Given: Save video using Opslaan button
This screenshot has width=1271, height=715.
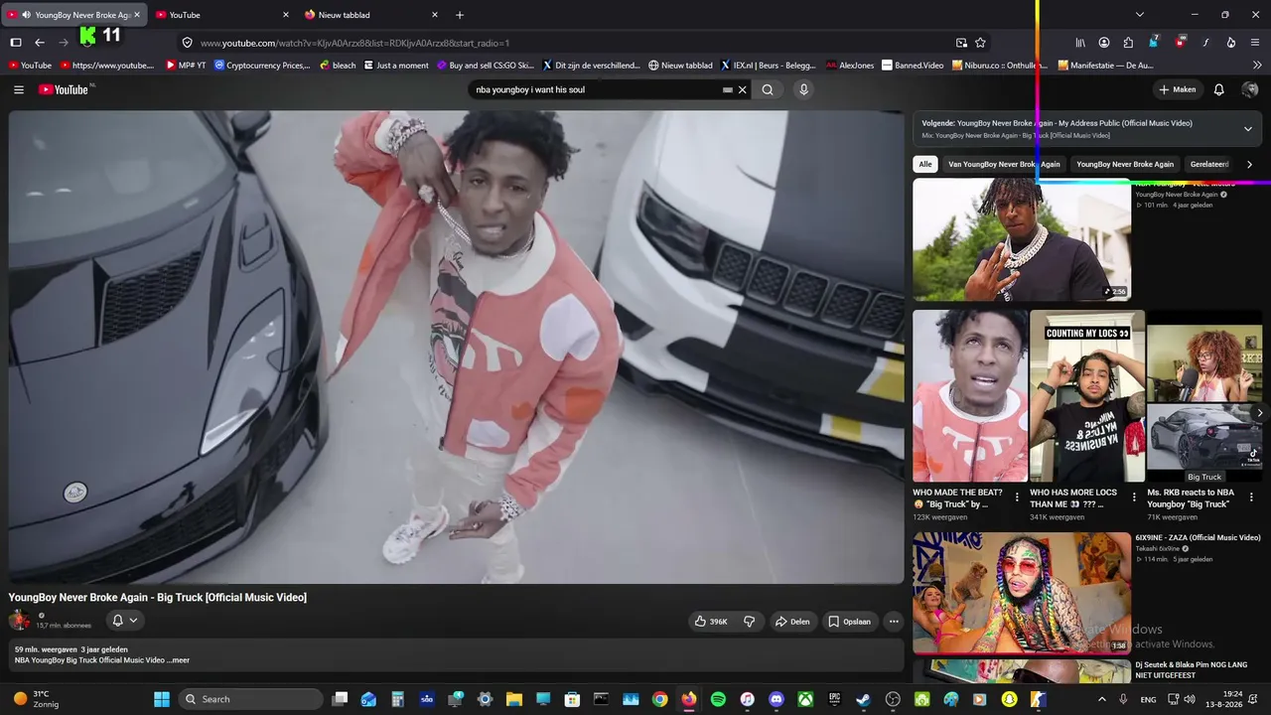Looking at the screenshot, I should (x=850, y=622).
